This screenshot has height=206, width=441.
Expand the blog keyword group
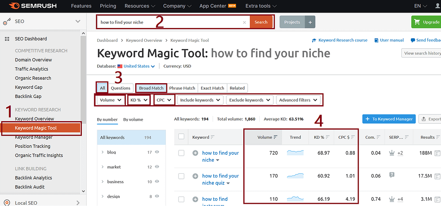102,152
